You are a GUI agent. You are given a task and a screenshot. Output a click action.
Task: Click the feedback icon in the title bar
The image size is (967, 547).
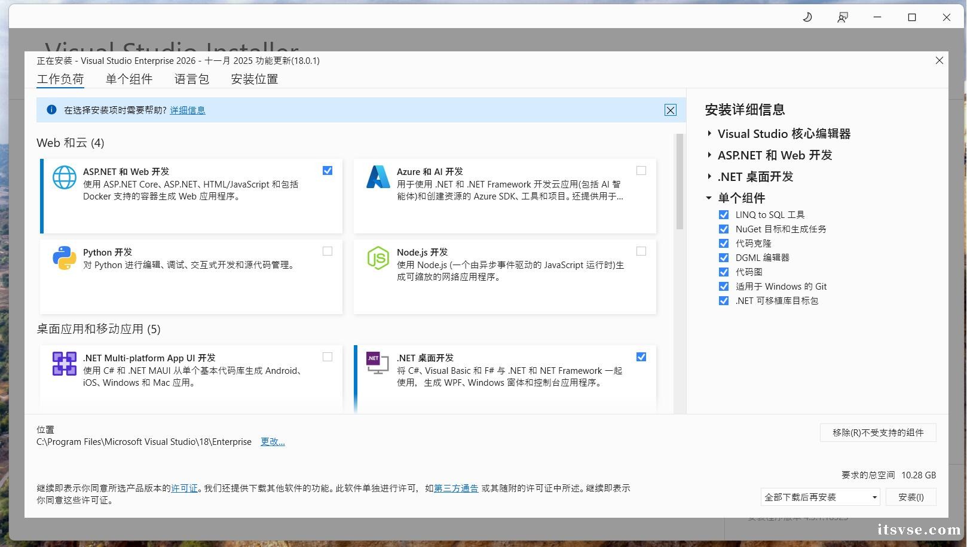(x=843, y=17)
